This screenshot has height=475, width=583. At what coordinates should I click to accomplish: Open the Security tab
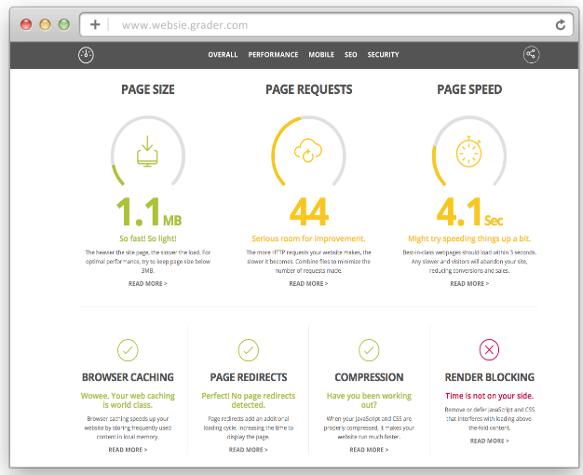[x=384, y=55]
